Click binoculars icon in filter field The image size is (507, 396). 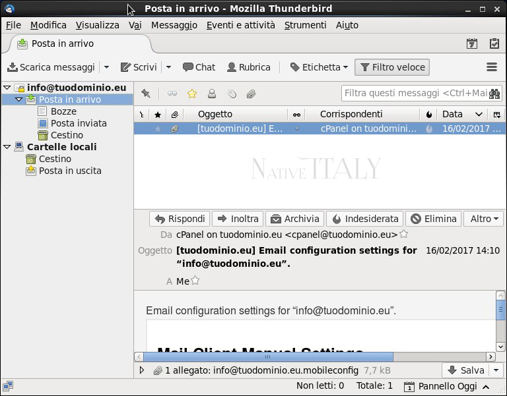(x=494, y=94)
